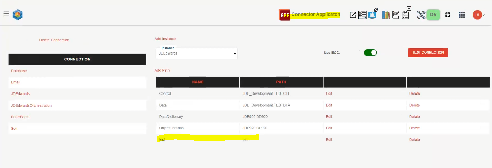Edit the Control path row
This screenshot has height=168, width=492.
click(x=329, y=93)
